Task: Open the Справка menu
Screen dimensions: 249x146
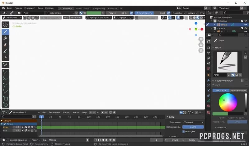Action: [49, 8]
